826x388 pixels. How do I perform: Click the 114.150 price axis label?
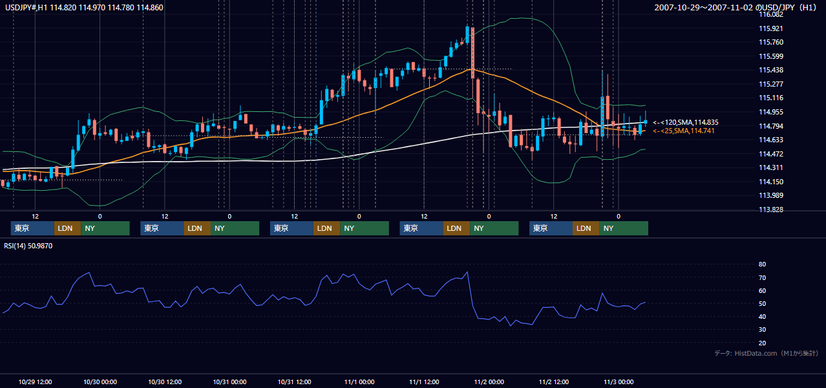[772, 182]
